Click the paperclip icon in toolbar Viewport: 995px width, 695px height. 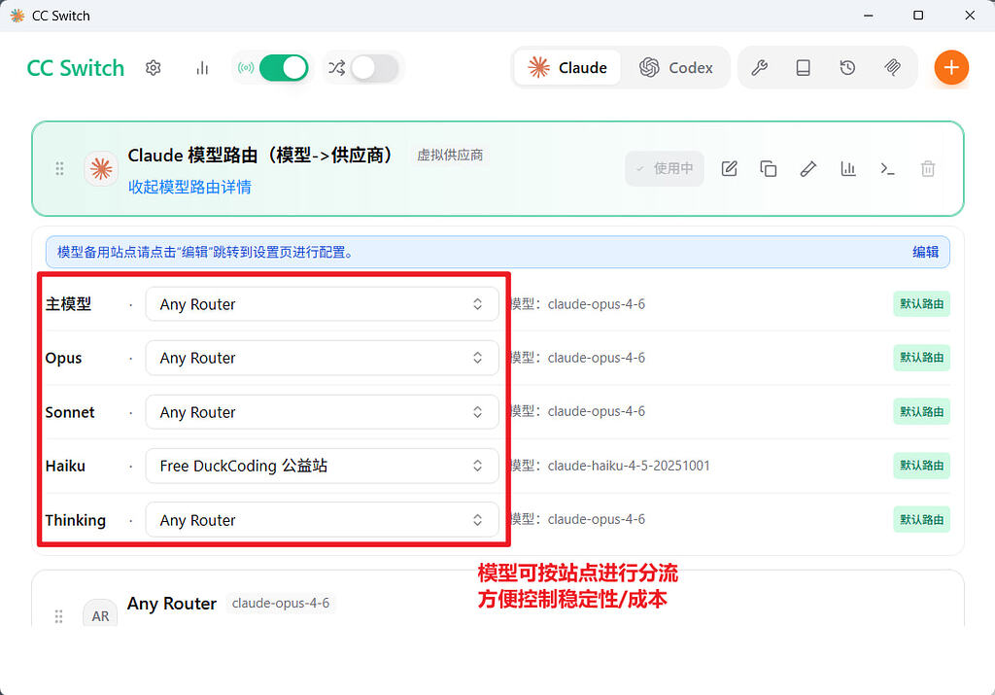[892, 67]
